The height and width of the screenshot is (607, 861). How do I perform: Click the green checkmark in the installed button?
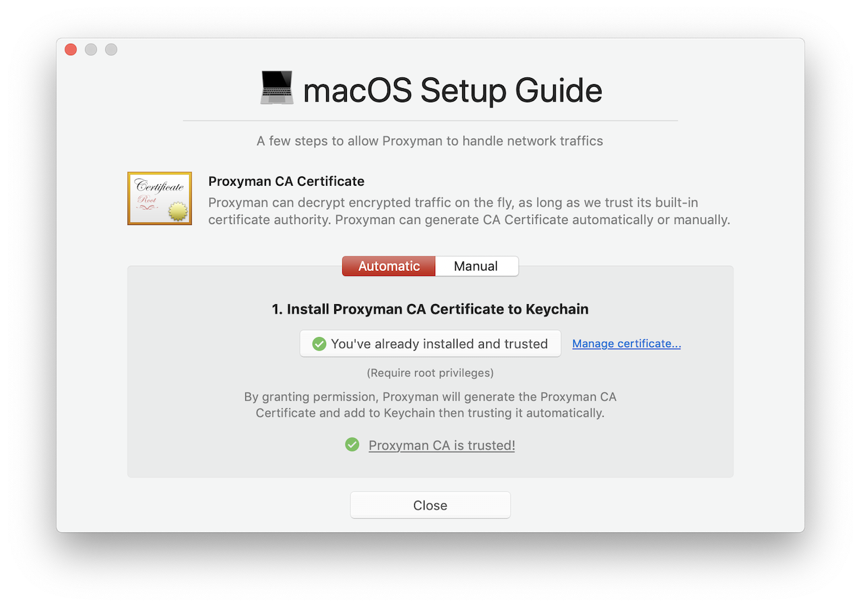pos(319,344)
